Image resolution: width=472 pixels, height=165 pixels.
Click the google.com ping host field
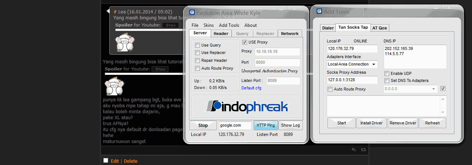(x=235, y=126)
